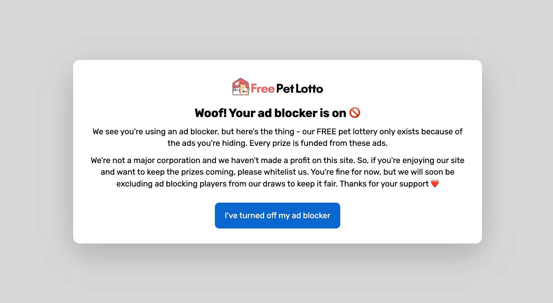Viewport: 553px width, 303px height.
Task: Click the pet house logo icon
Action: pyautogui.click(x=241, y=87)
